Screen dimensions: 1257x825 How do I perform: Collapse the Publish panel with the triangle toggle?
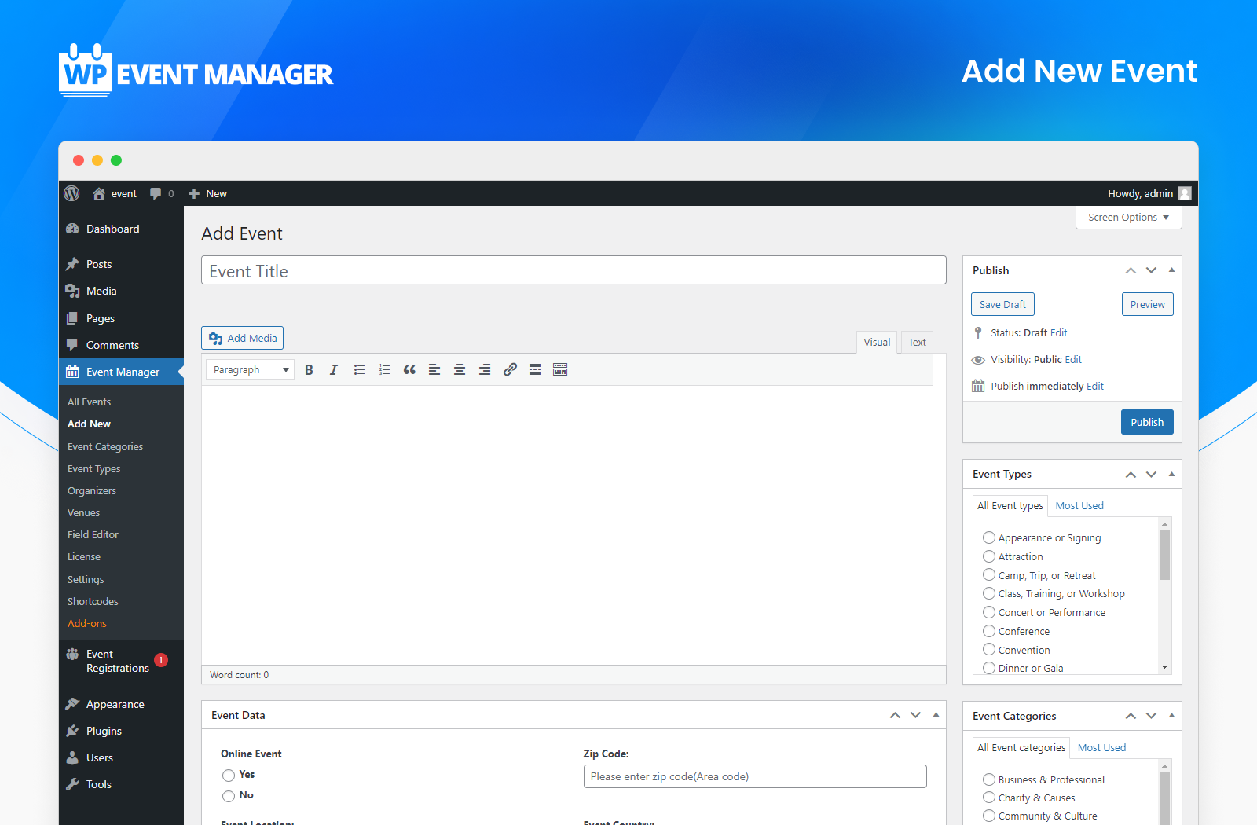(1171, 269)
